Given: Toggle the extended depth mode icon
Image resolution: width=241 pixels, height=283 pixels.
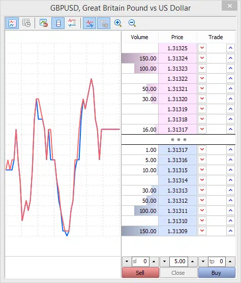Looking at the screenshot, I should point(58,23).
